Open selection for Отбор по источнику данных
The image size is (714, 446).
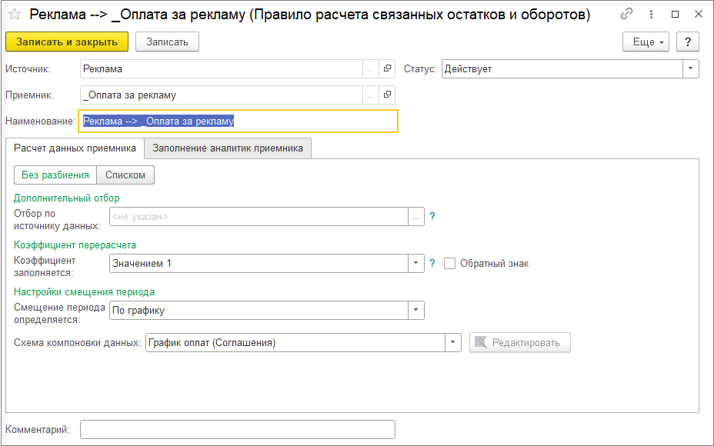pos(416,217)
